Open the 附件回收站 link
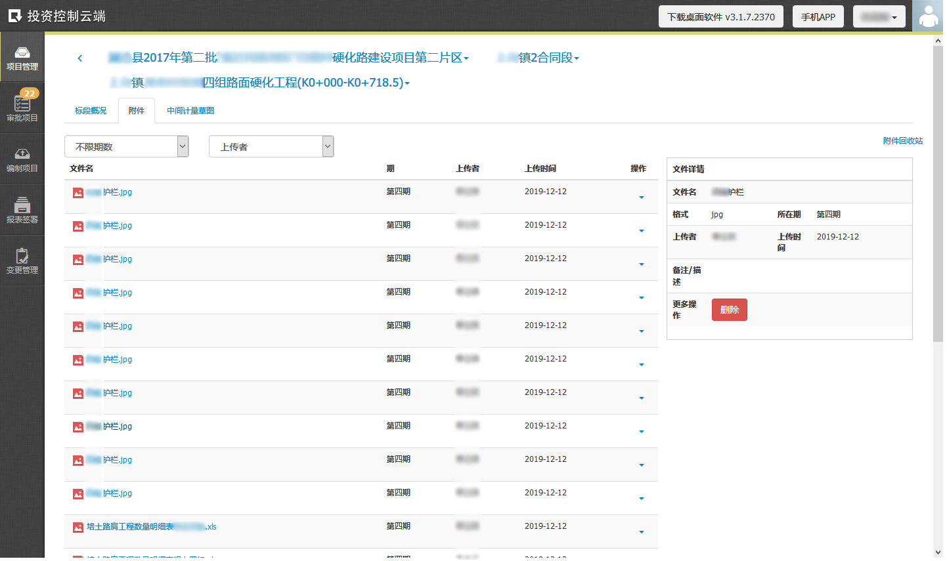 pos(903,140)
